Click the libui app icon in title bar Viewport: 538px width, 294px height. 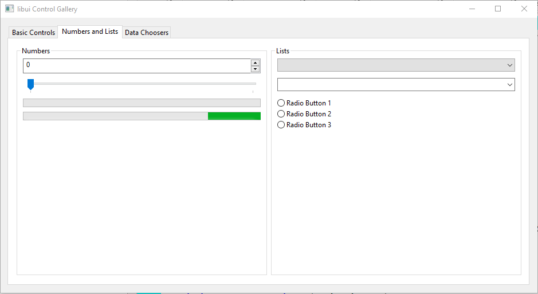tap(10, 9)
